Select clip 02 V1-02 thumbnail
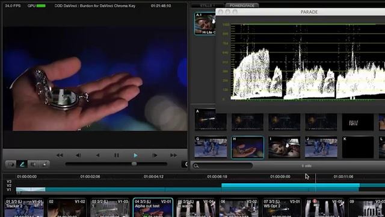Image resolution: width=385 pixels, height=217 pixels. (67, 207)
